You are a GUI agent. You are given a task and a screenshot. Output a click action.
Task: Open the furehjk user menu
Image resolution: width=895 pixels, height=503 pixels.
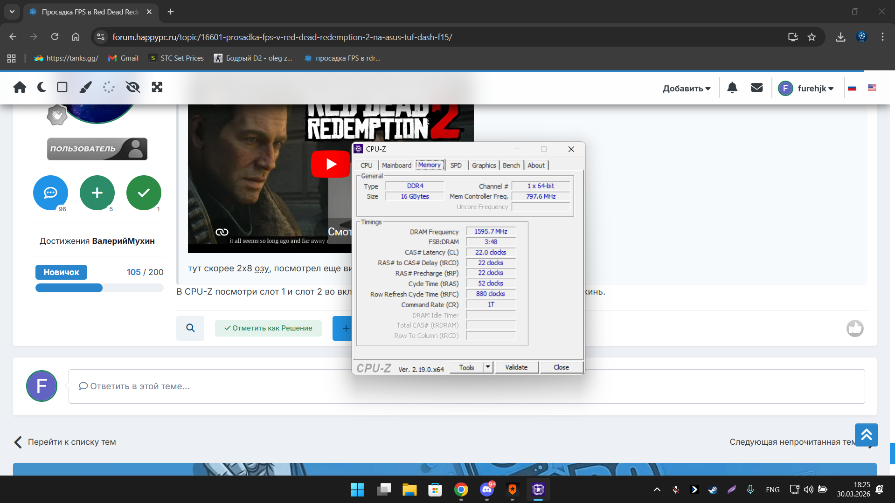click(806, 89)
